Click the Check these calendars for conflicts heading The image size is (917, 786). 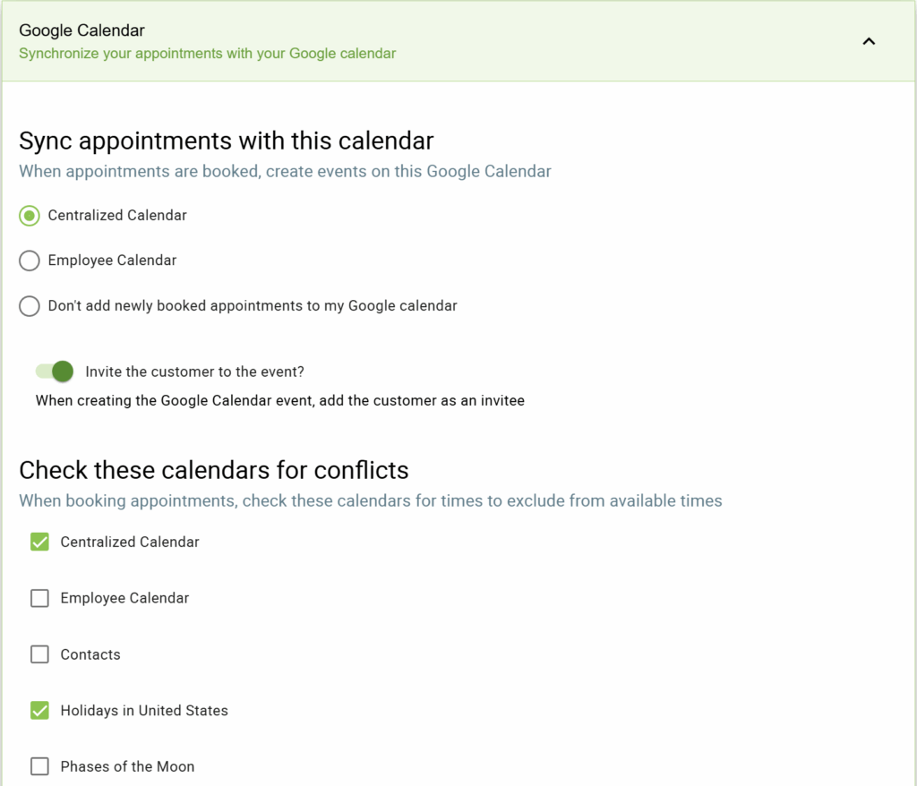pos(214,470)
